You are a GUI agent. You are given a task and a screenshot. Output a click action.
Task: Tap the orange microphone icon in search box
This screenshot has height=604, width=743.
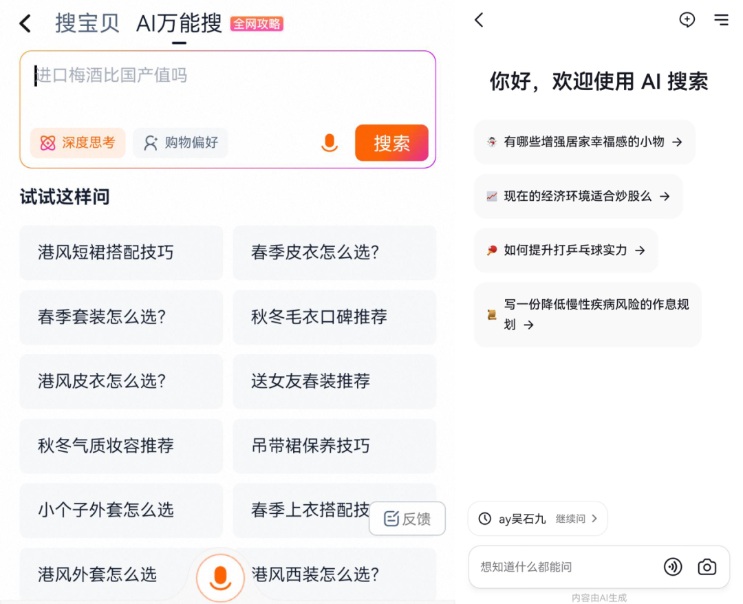(330, 143)
